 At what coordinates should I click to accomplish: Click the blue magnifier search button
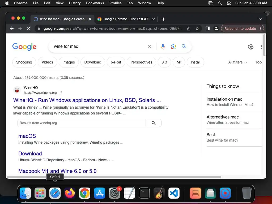click(x=184, y=46)
